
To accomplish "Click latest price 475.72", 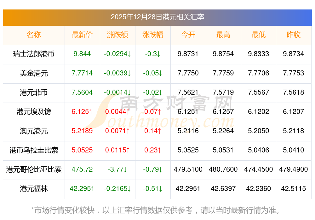I will 82,169.
